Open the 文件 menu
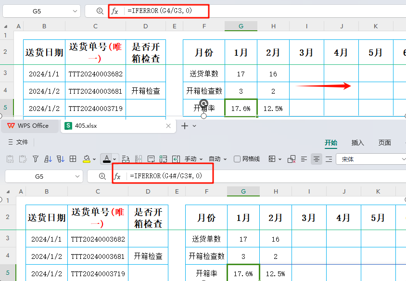The width and height of the screenshot is (406, 281). [18, 142]
